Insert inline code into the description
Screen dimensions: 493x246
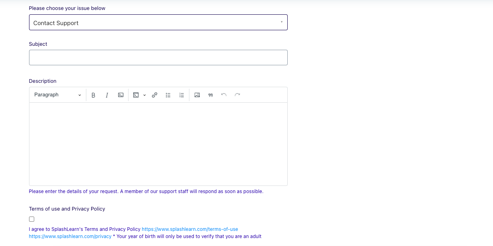(121, 95)
